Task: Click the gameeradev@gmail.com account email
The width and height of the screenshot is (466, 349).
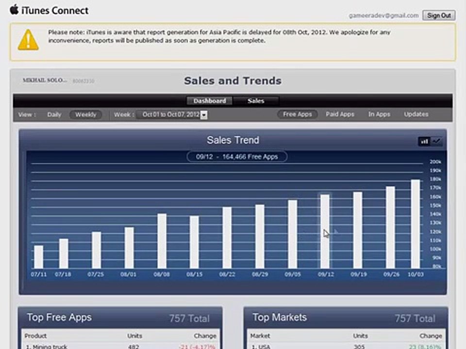Action: tap(383, 16)
